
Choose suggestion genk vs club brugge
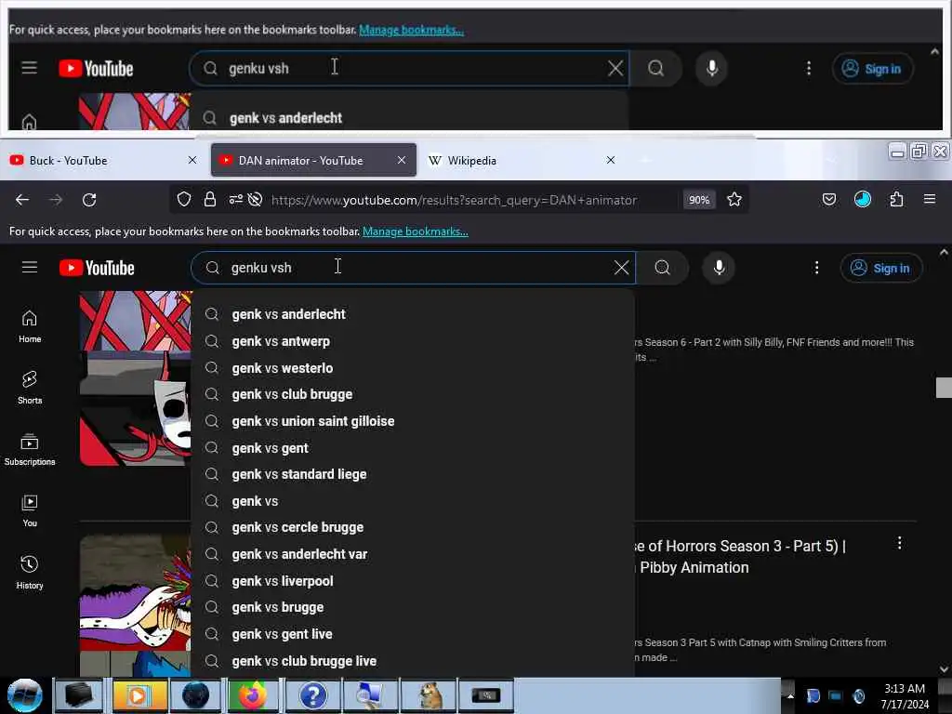point(413,394)
